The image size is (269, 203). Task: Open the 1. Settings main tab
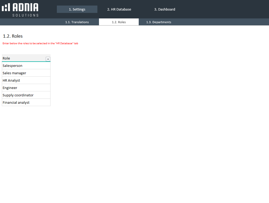pyautogui.click(x=77, y=9)
